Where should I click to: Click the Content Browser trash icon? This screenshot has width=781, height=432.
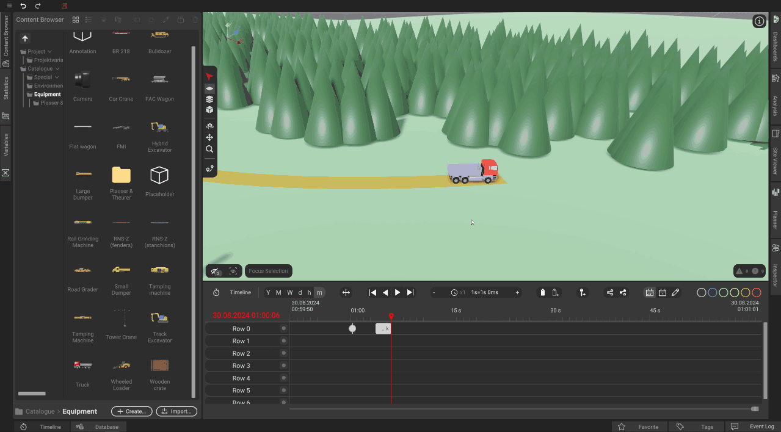pyautogui.click(x=195, y=20)
